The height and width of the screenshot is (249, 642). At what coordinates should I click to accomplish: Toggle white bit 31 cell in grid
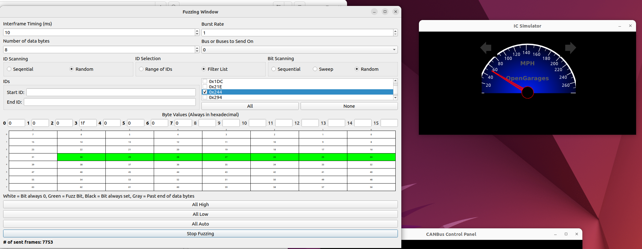click(33, 157)
